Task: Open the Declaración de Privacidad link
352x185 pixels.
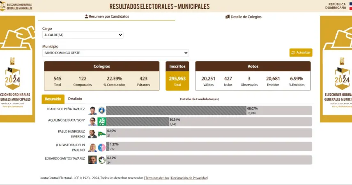Action: point(189,178)
